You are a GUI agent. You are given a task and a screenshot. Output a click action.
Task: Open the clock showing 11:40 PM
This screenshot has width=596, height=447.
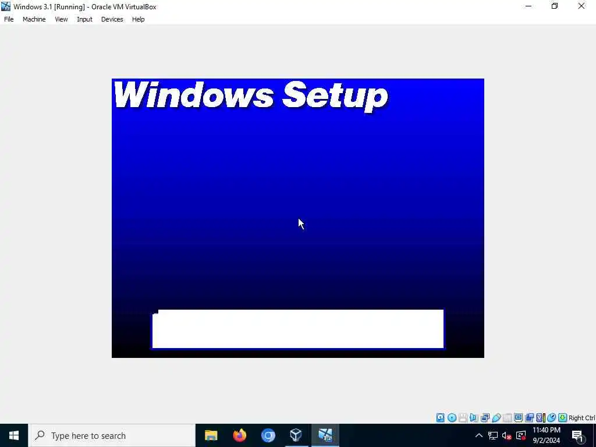pos(546,435)
